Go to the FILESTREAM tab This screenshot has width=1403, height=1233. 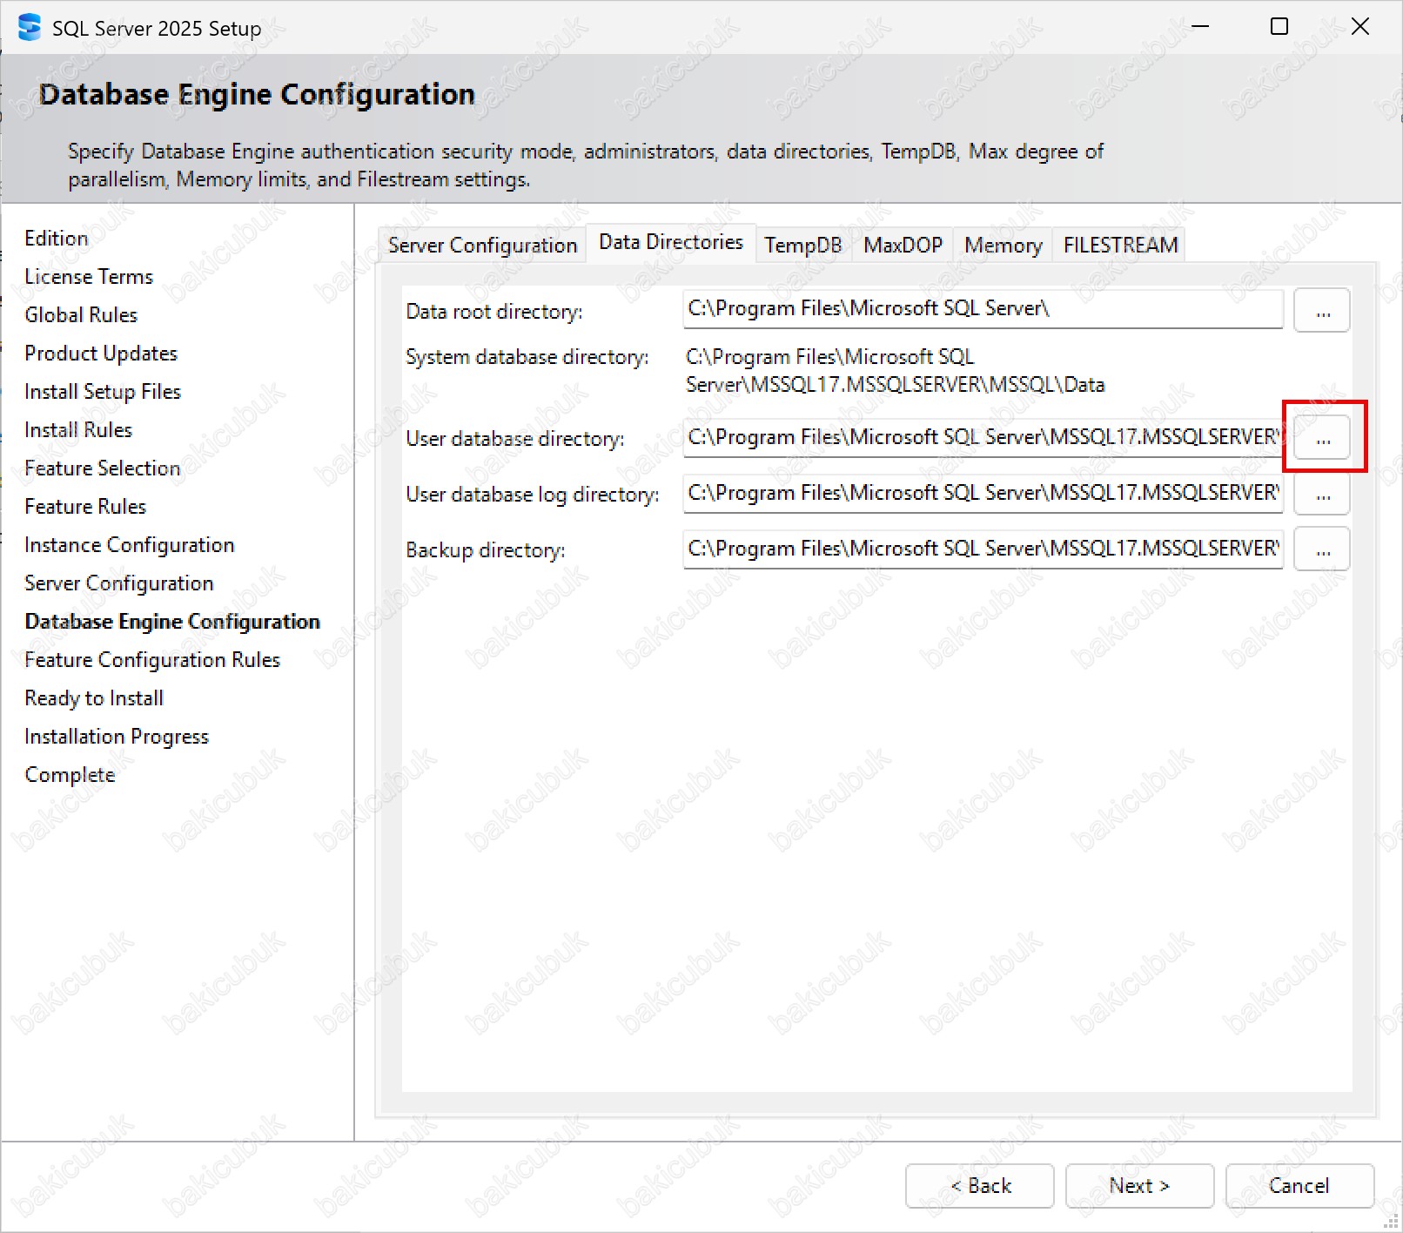[1120, 246]
